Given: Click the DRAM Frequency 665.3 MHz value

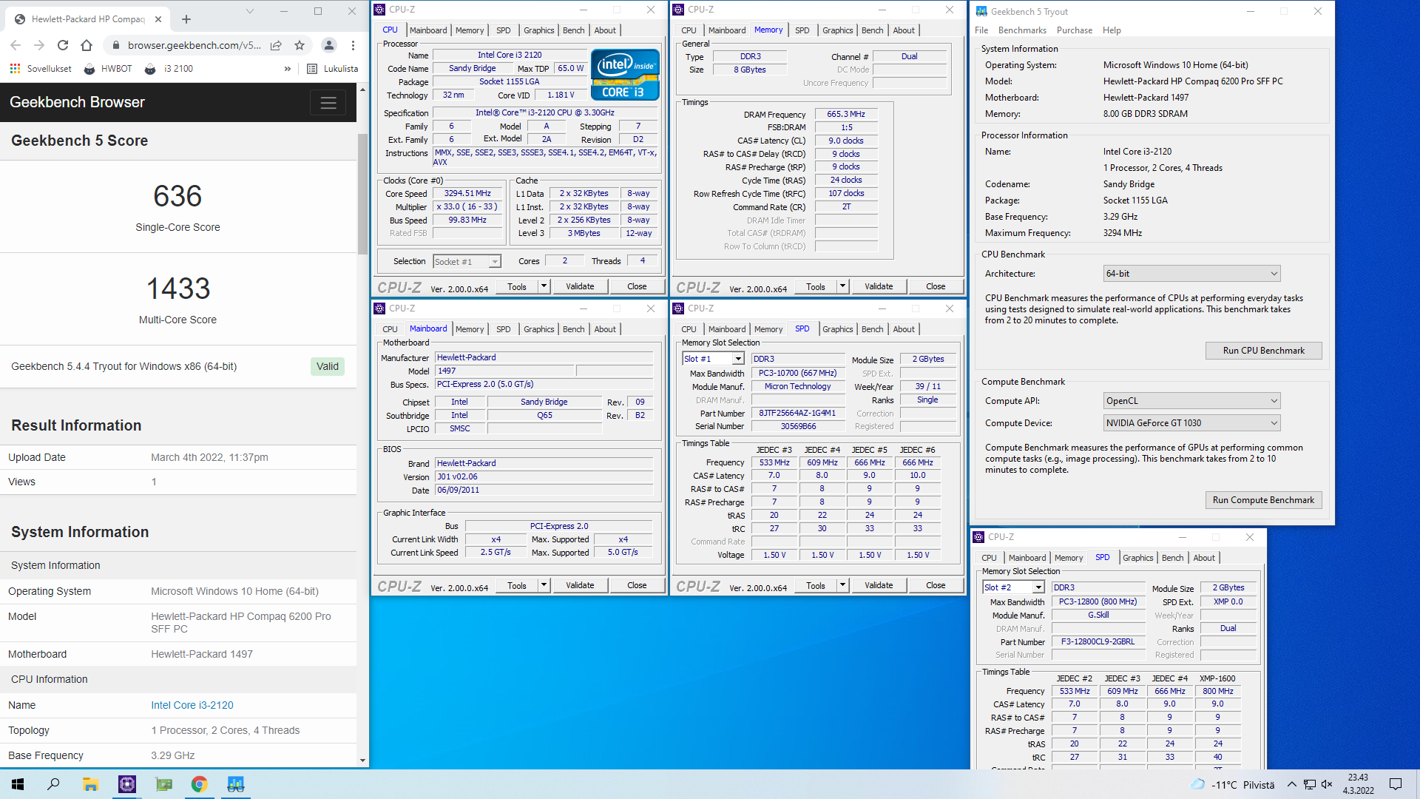Looking at the screenshot, I should click(846, 115).
